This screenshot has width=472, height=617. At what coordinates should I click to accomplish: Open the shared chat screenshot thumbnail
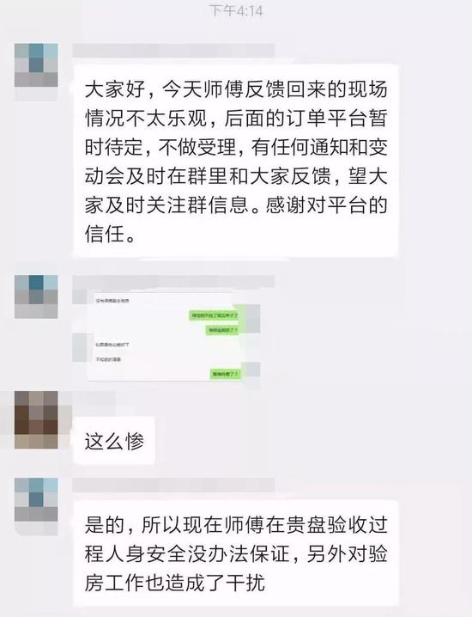click(166, 337)
